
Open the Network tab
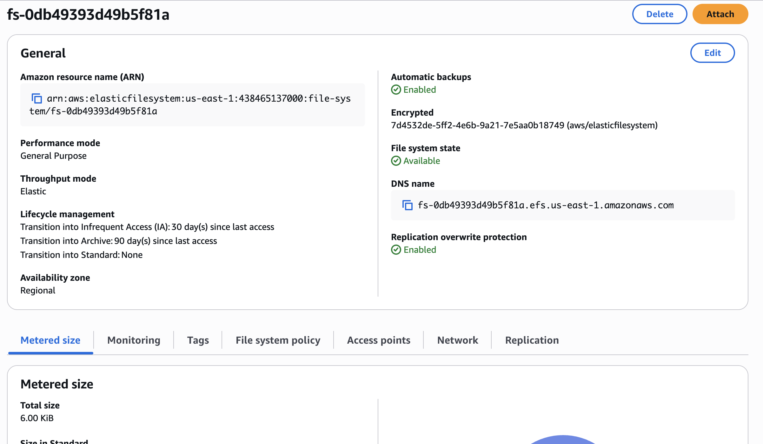[x=457, y=340]
